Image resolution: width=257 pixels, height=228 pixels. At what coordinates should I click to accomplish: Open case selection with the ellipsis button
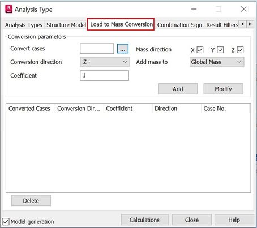pyautogui.click(x=123, y=49)
